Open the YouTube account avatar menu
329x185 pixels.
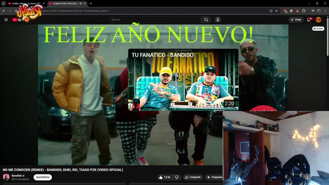[318, 20]
